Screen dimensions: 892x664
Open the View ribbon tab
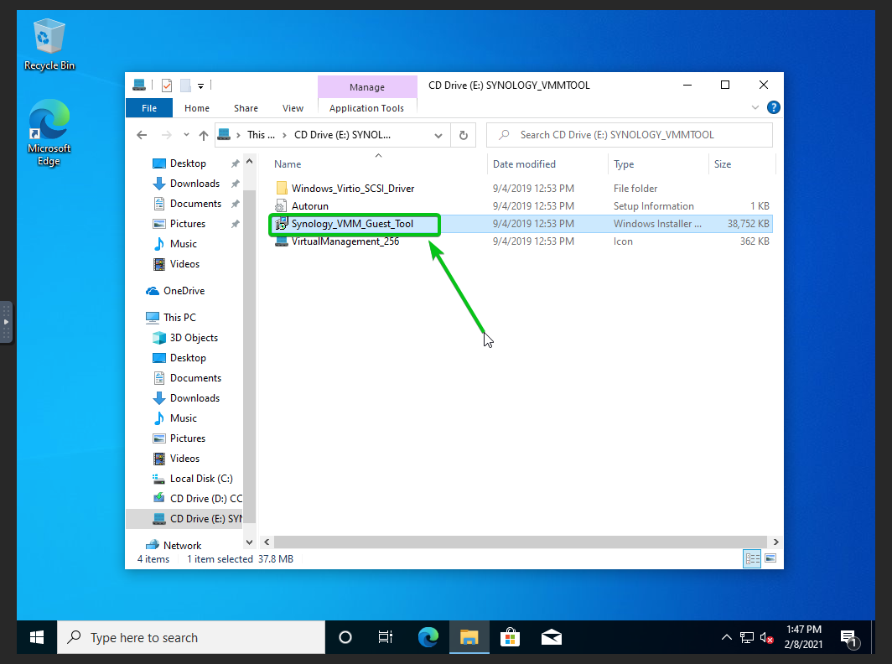click(293, 108)
